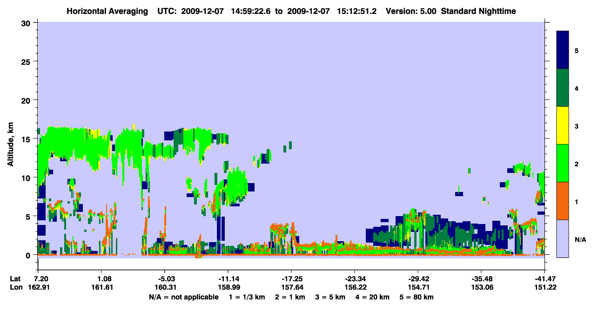
Task: Click the latitude label -17.25
Action: (291, 279)
